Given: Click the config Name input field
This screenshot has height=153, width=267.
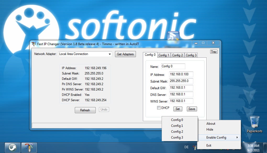Looking at the screenshot, I should pos(173,66).
